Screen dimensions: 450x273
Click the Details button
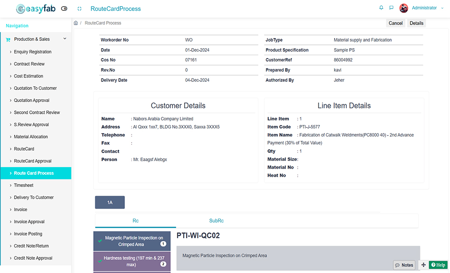click(x=416, y=23)
